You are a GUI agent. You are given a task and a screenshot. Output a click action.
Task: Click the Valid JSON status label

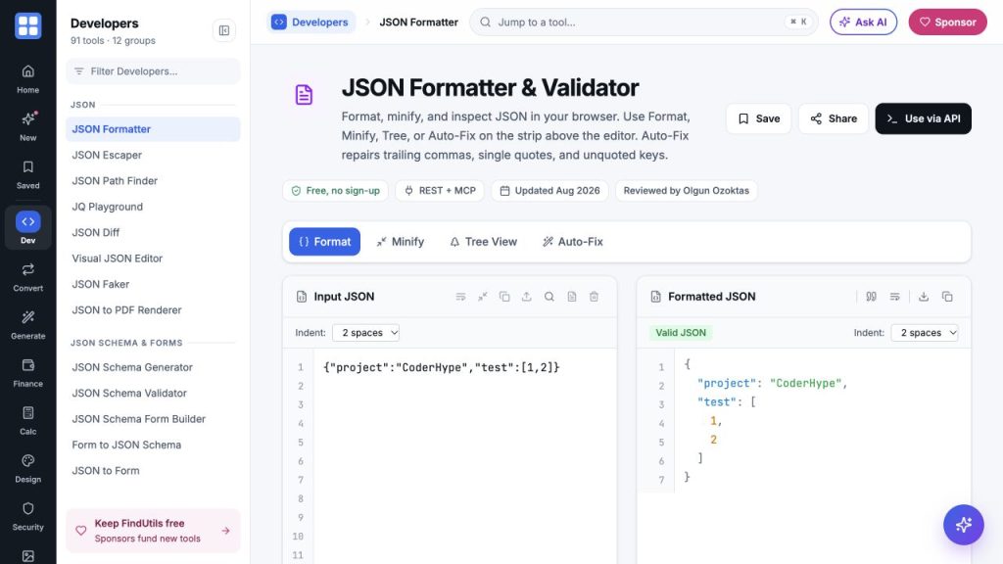(681, 333)
